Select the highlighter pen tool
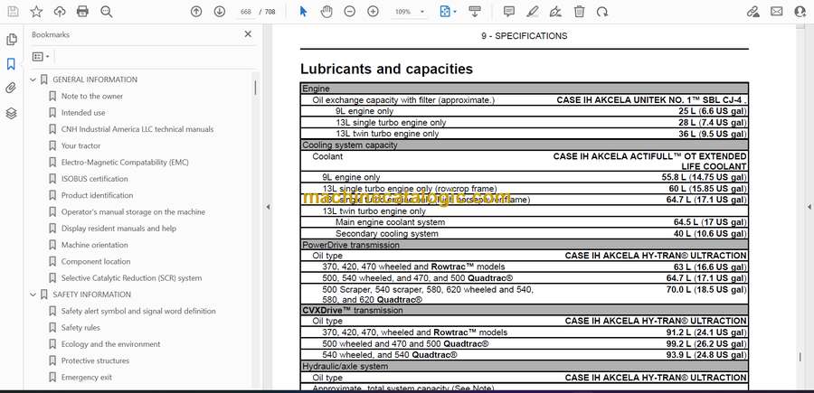The image size is (814, 393). click(533, 12)
